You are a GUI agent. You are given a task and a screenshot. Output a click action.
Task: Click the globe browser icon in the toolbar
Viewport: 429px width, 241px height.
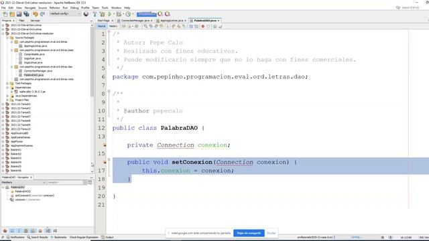point(86,14)
